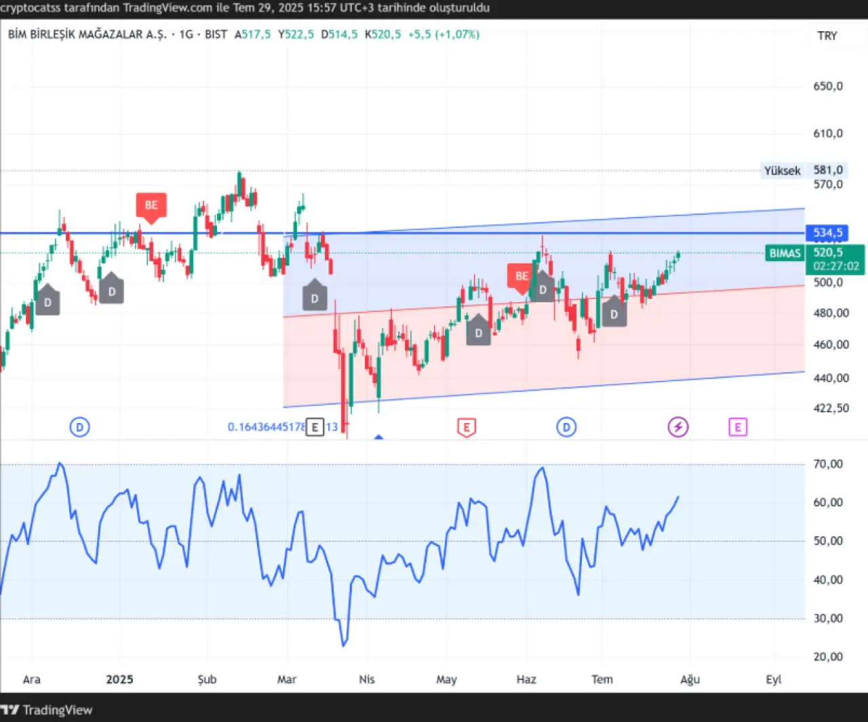Click the gray D dividend marker in March
Screen dimensions: 868x722
[x=315, y=298]
